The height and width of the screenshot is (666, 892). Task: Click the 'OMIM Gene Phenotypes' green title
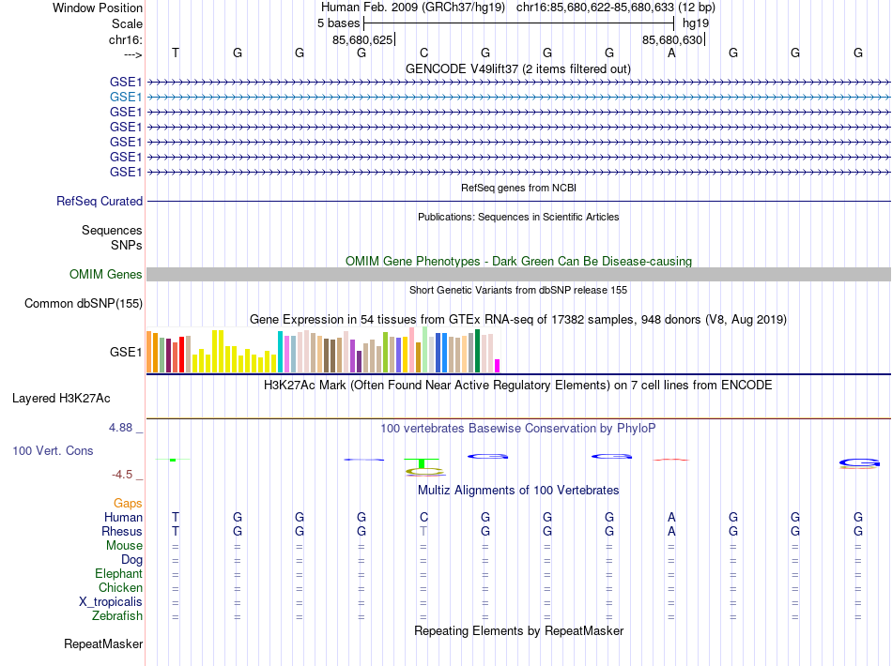(x=519, y=262)
